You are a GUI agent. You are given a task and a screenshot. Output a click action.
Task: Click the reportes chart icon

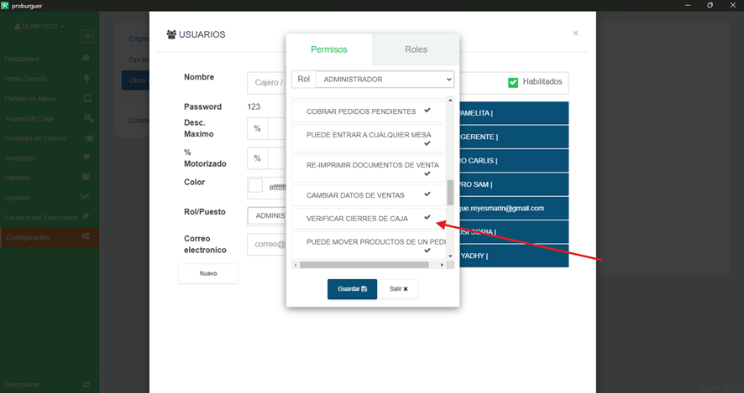[86, 196]
